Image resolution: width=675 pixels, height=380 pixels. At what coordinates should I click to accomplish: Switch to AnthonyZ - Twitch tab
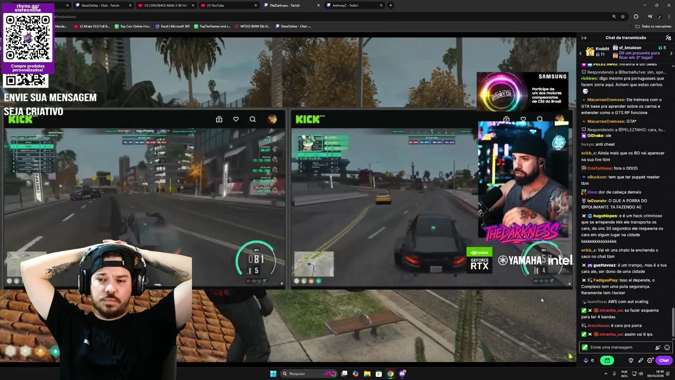click(x=353, y=5)
